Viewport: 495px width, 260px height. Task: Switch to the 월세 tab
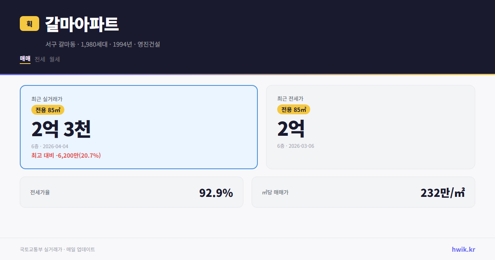coord(54,59)
